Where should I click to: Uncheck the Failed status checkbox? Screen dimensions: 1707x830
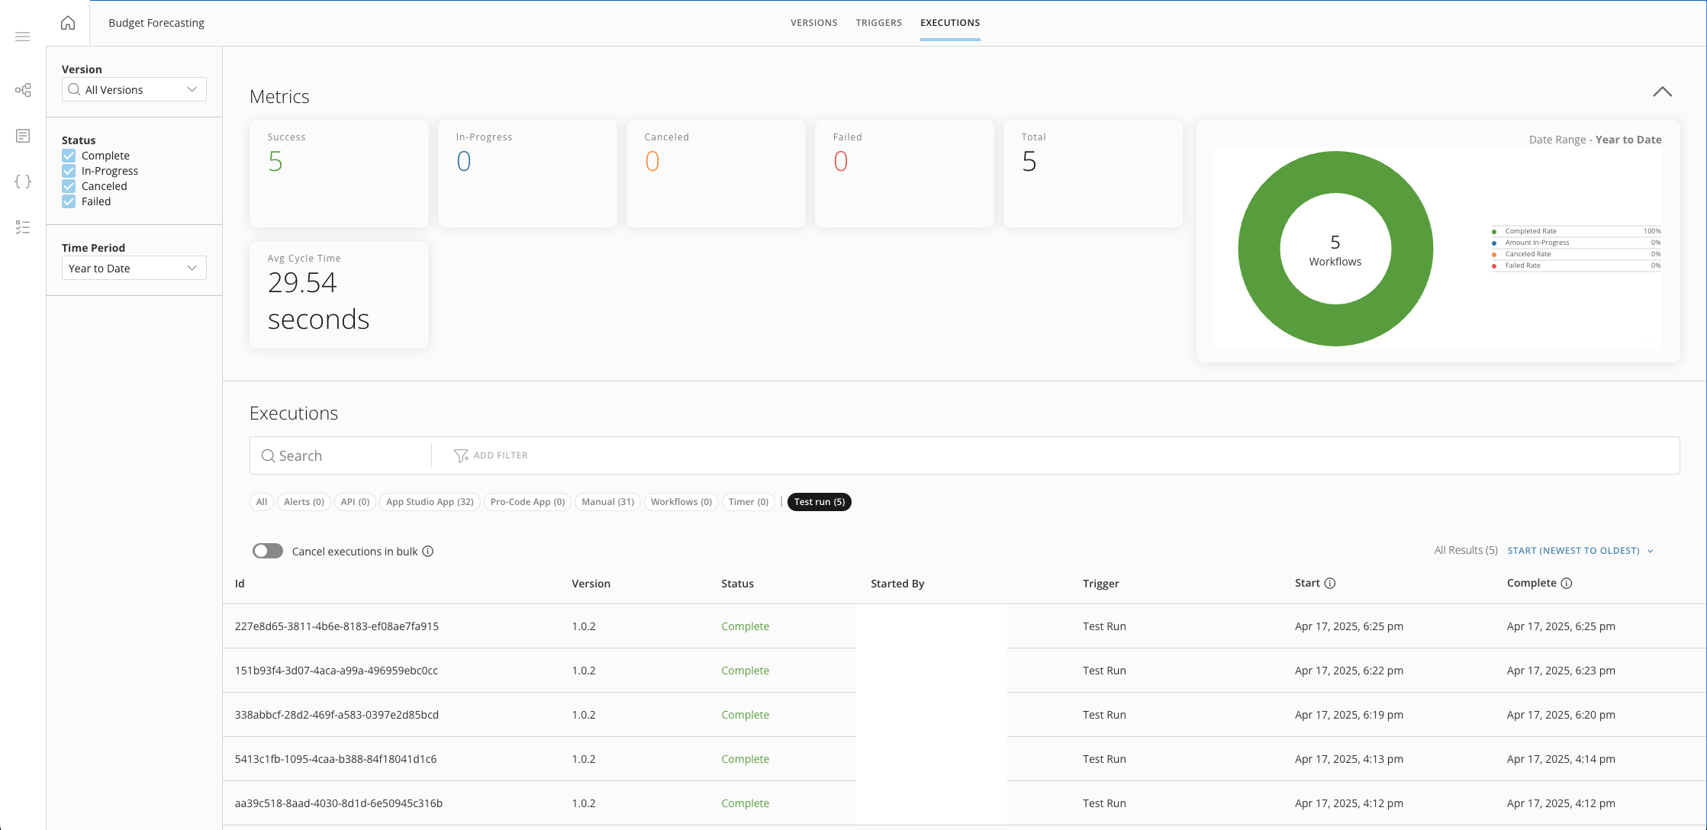[x=69, y=201]
